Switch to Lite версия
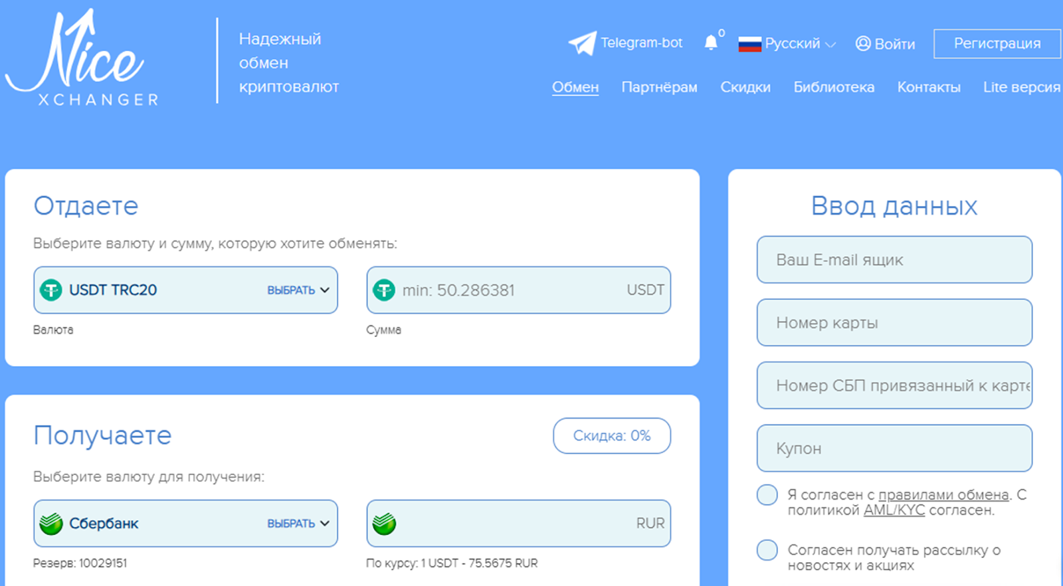1063x586 pixels. (x=1022, y=87)
